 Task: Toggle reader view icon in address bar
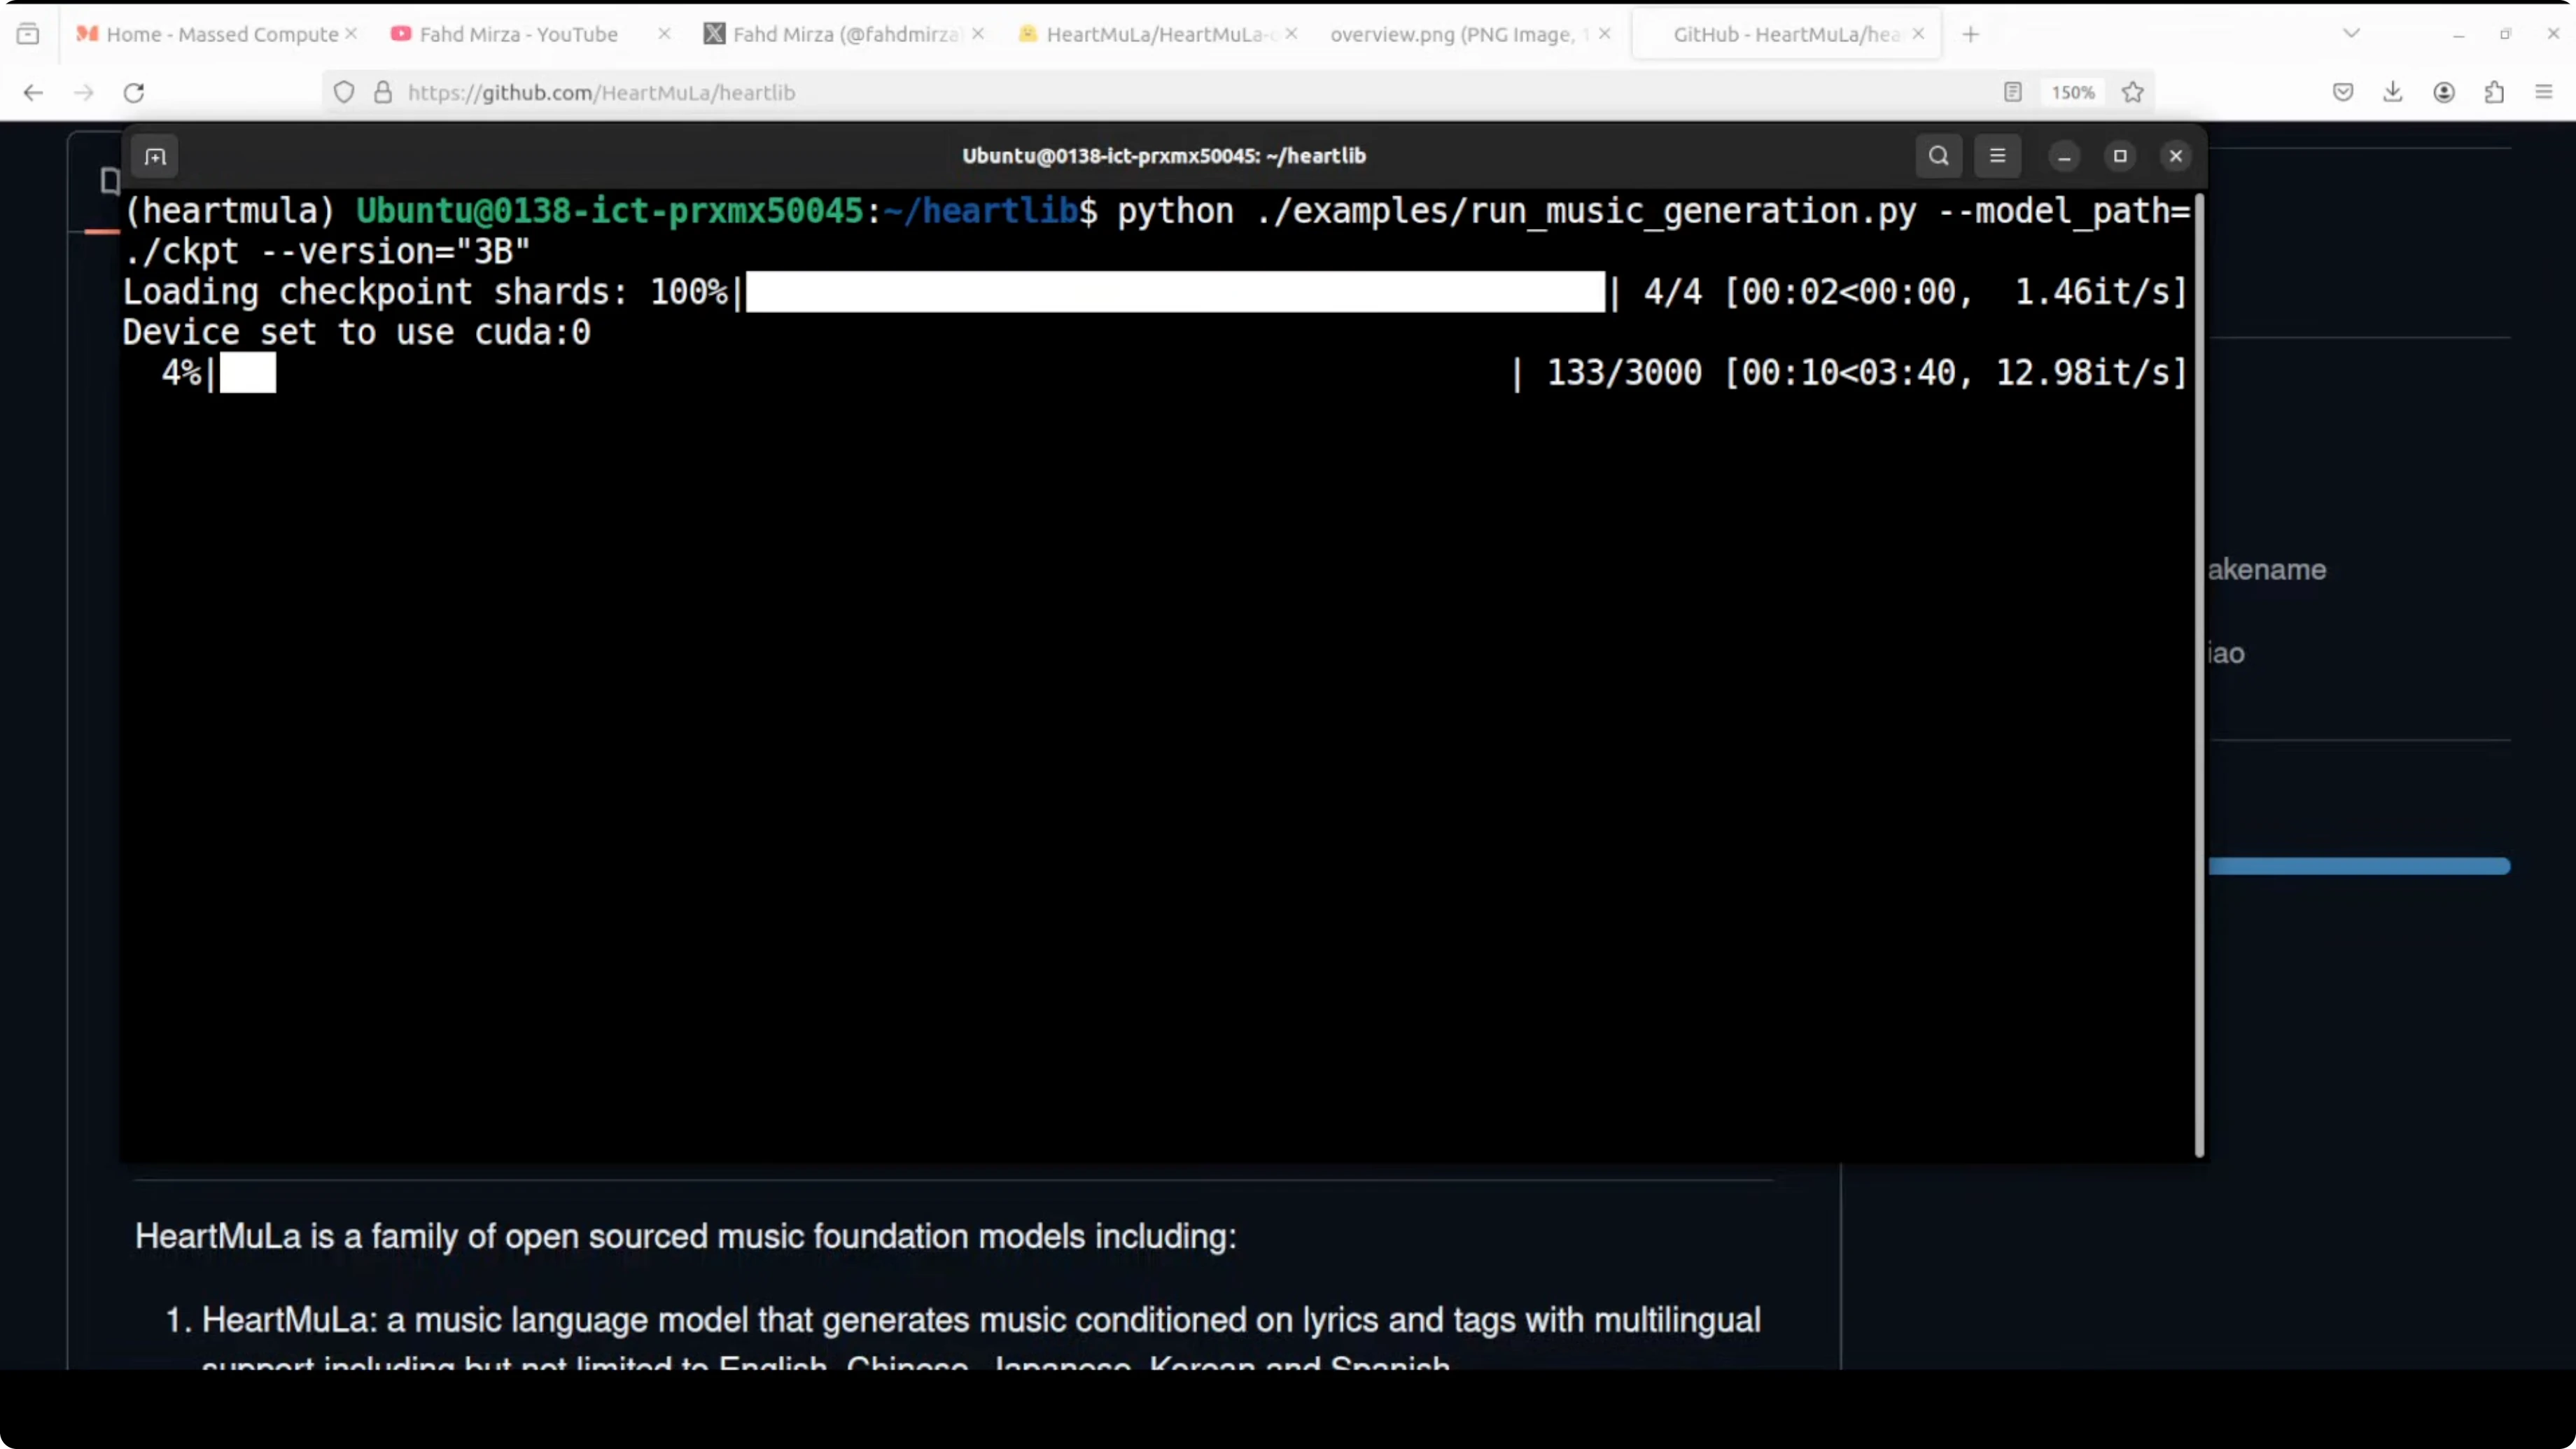(2013, 93)
